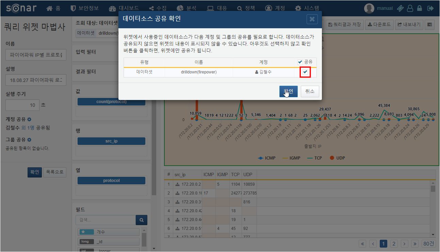Go to the first results page
The width and height of the screenshot is (440, 252).
(x=362, y=243)
